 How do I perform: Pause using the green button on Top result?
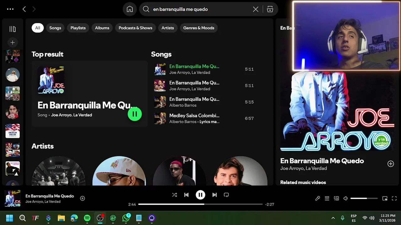pyautogui.click(x=135, y=114)
